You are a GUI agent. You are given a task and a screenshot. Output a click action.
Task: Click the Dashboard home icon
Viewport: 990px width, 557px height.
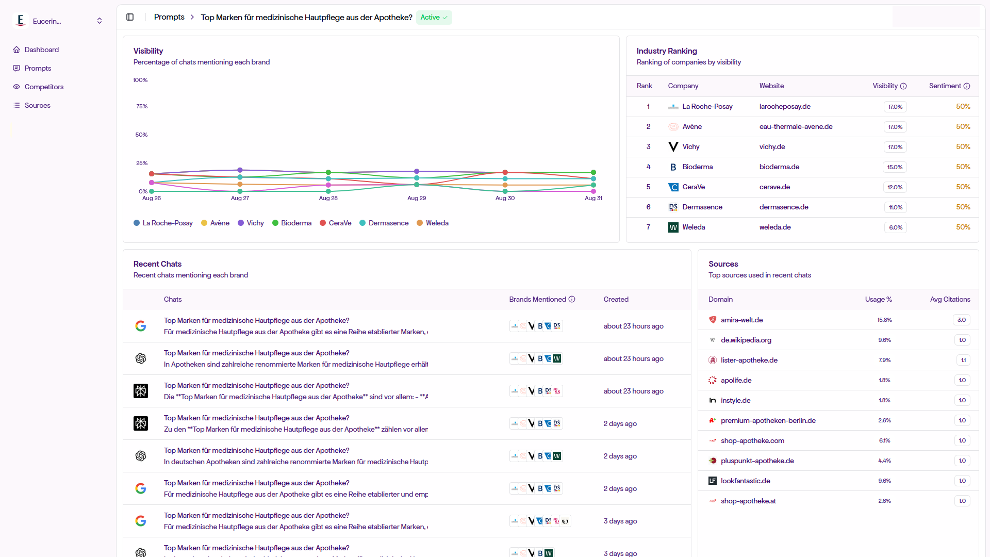click(16, 50)
